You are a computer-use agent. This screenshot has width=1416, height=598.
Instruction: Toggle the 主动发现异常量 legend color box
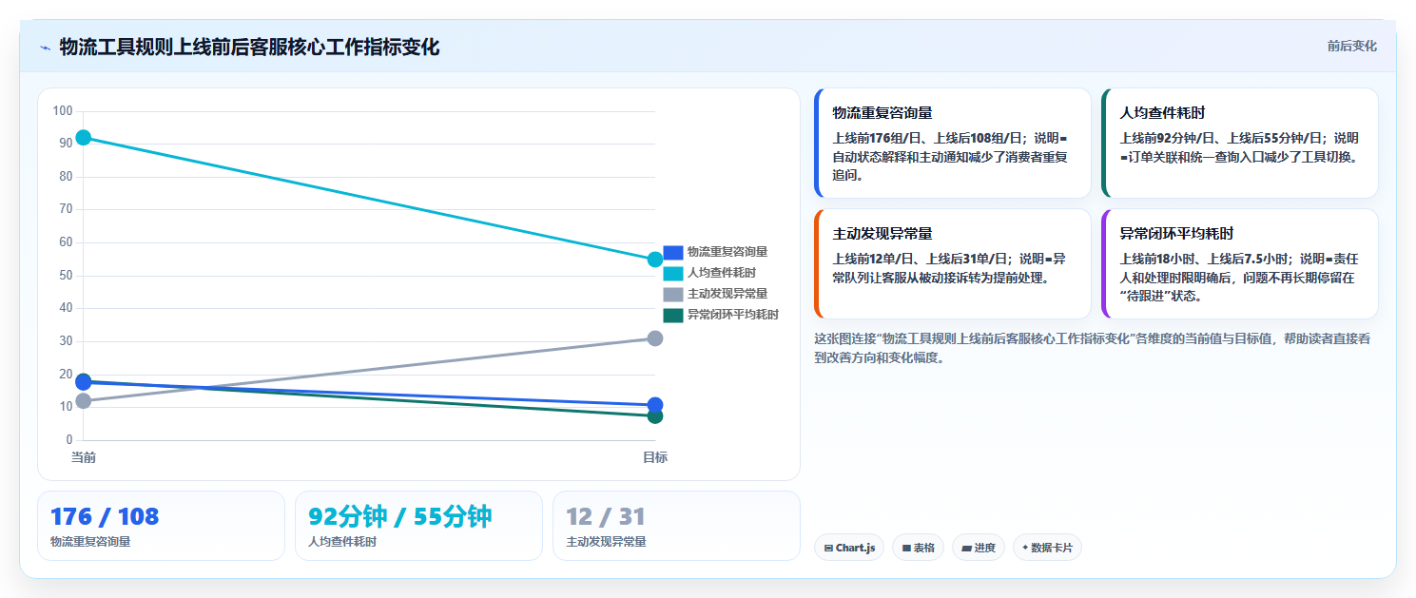coord(673,294)
